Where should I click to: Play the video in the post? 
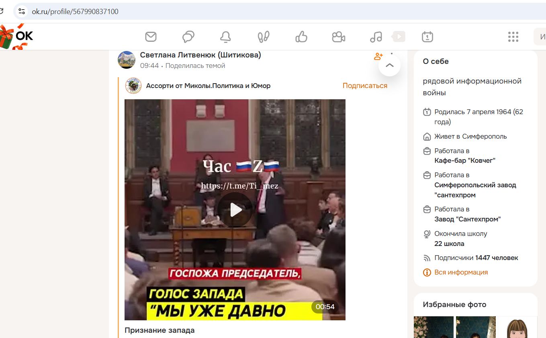click(x=235, y=209)
